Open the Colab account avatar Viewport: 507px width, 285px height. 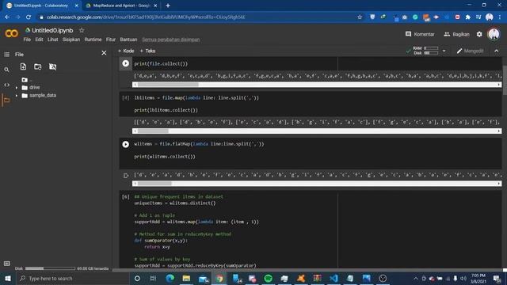click(494, 34)
